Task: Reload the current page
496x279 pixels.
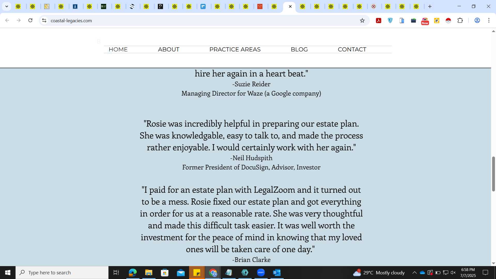Action: (x=30, y=20)
